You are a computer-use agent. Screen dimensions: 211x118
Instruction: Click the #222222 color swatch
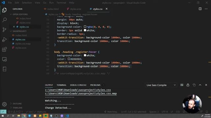click(69, 59)
